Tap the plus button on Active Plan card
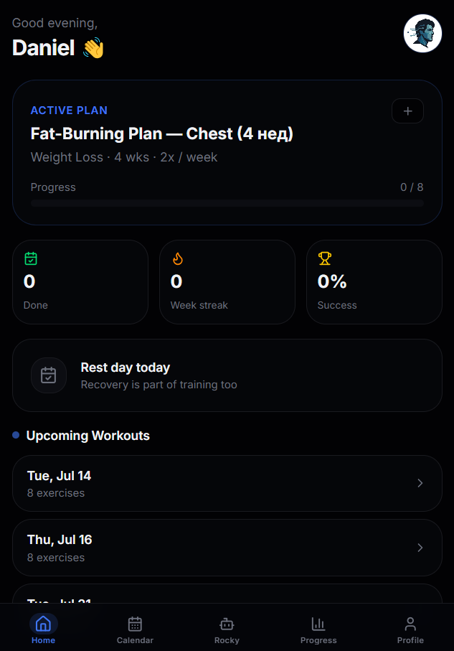This screenshot has width=454, height=651. 407,111
